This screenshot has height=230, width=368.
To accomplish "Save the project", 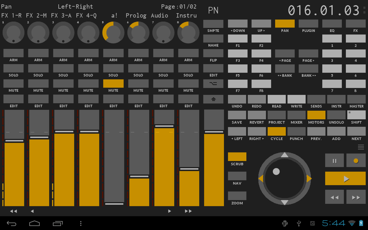I will pos(237,115).
